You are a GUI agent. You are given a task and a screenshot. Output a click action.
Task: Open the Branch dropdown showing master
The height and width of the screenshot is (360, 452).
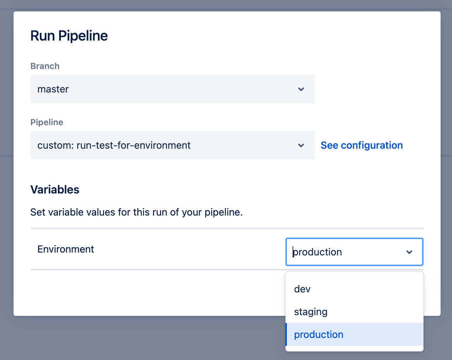click(173, 89)
